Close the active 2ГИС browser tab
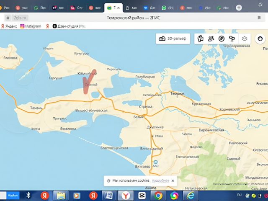 tap(119, 8)
